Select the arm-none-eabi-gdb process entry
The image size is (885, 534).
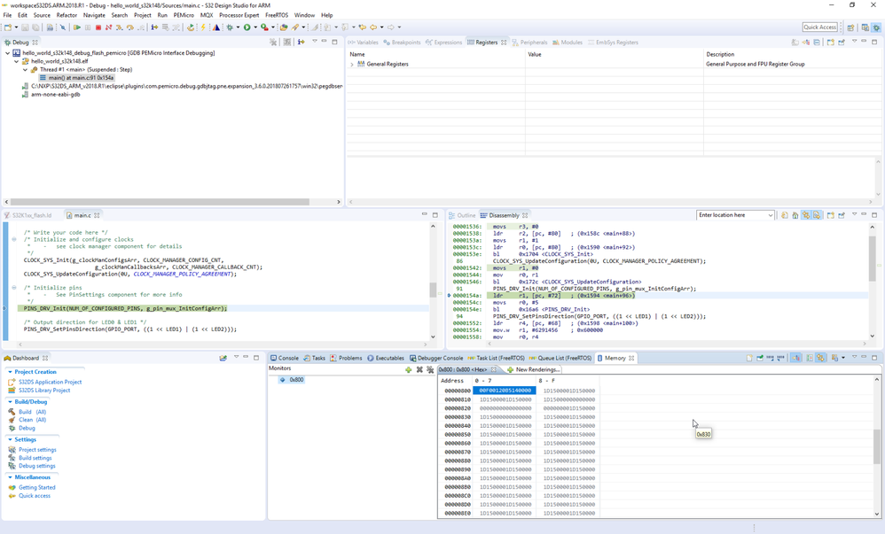[55, 95]
